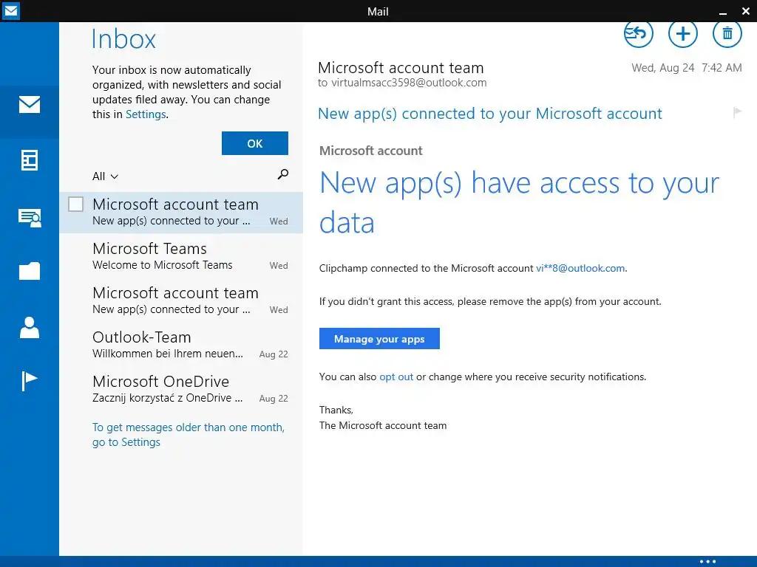Click the Mail app icon in title bar
Image resolution: width=757 pixels, height=567 pixels.
point(10,10)
